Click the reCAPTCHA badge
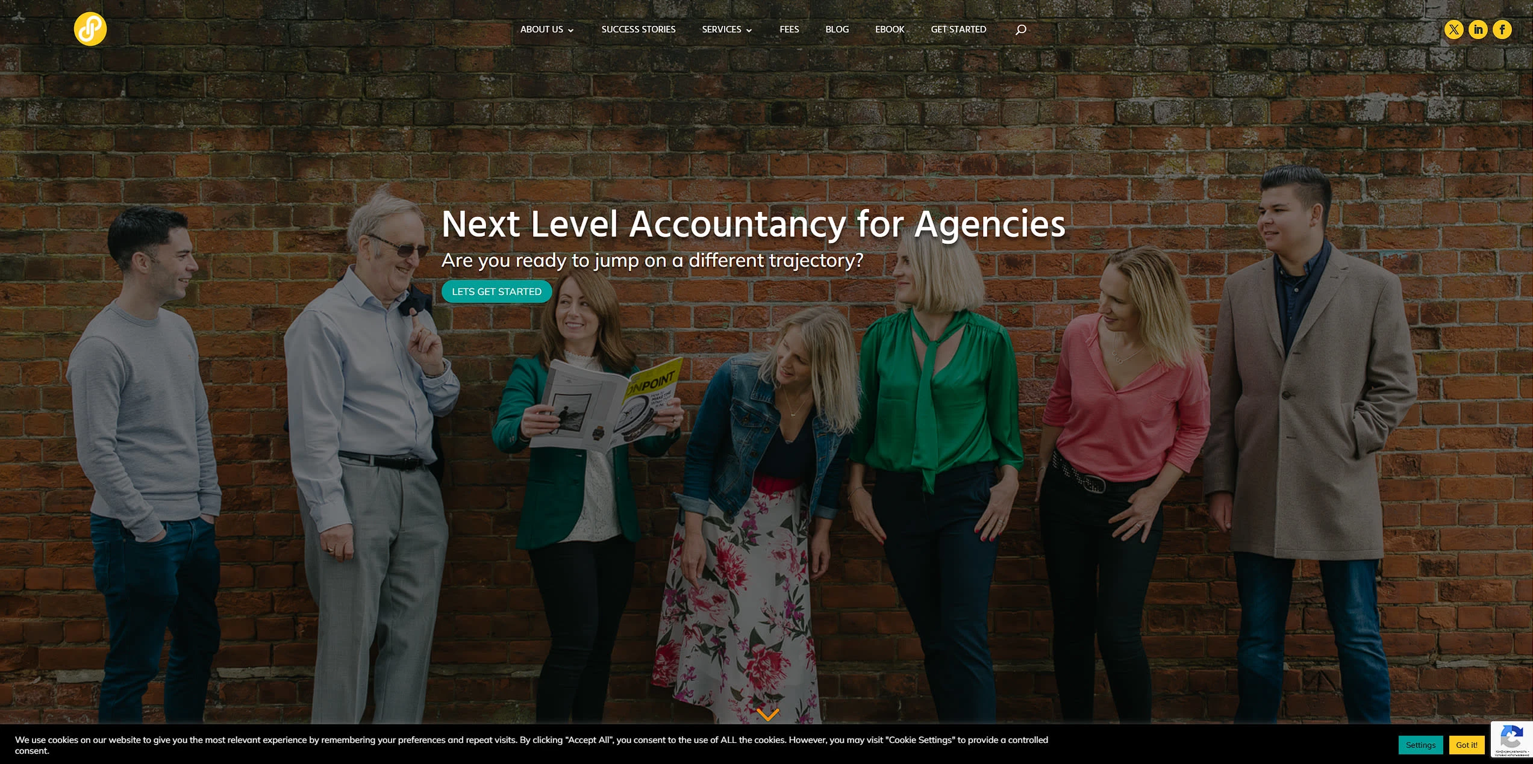 [x=1511, y=739]
